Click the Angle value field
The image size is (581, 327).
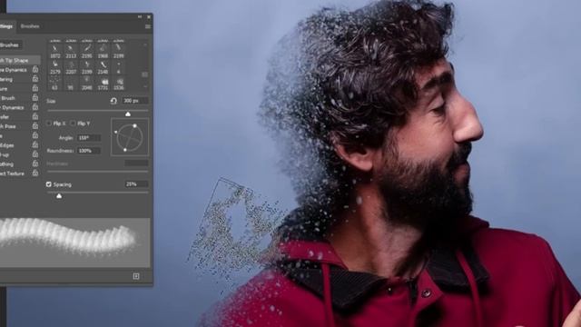click(x=89, y=137)
